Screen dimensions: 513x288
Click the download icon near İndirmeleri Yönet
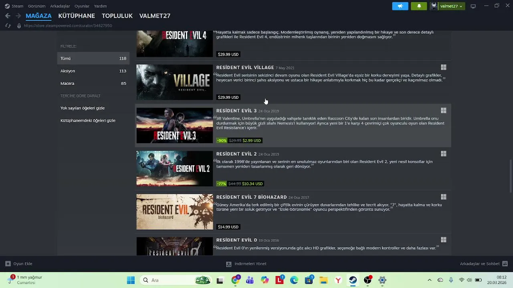[x=228, y=264]
